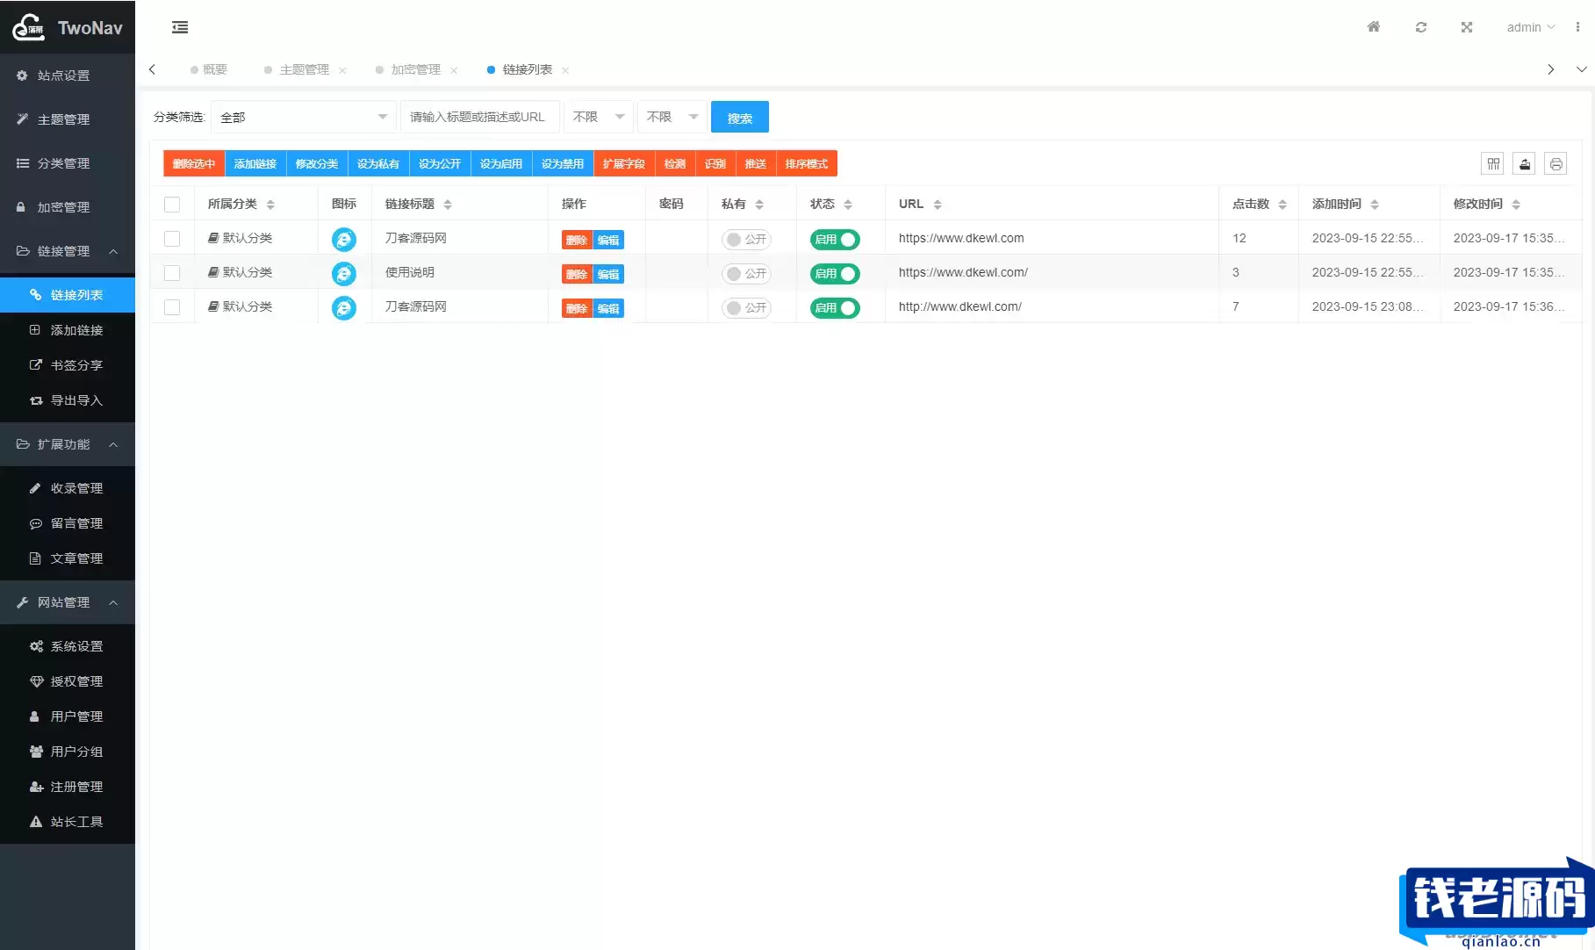The image size is (1595, 950).
Task: Open 用户管理 in the sidebar
Action: (x=68, y=716)
